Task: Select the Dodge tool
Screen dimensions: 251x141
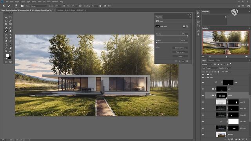Action: (6, 41)
